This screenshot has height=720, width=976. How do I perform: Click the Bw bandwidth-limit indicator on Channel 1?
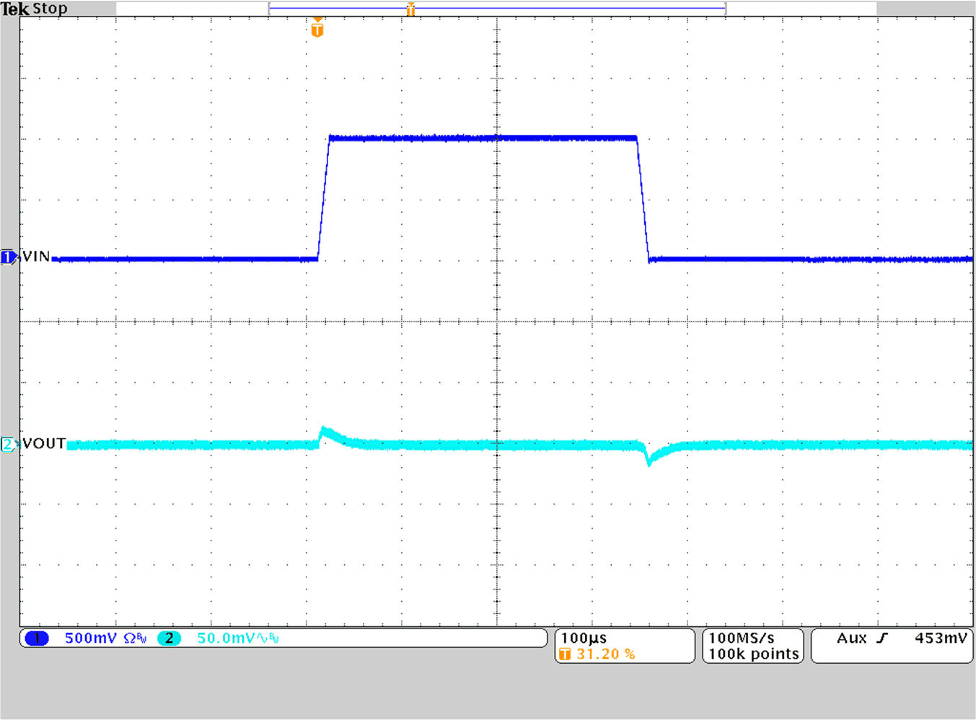[141, 637]
